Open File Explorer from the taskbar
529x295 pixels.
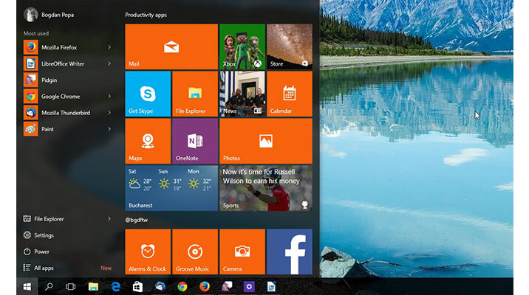coord(93,287)
